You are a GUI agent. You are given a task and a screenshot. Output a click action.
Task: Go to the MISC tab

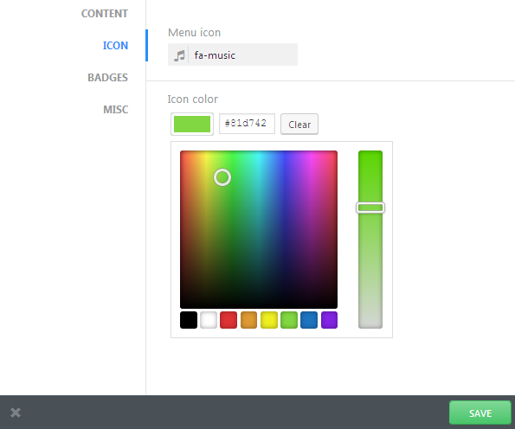pyautogui.click(x=115, y=109)
